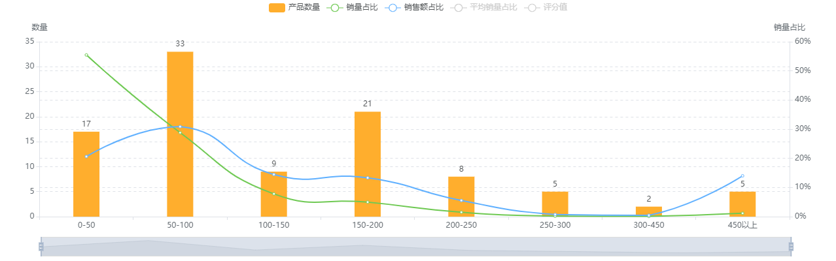Click the 150-200 bar with value 21

tap(368, 164)
